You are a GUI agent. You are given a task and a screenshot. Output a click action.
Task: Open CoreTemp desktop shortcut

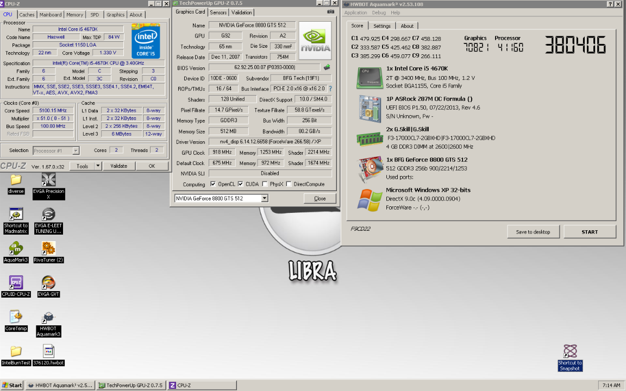click(16, 321)
